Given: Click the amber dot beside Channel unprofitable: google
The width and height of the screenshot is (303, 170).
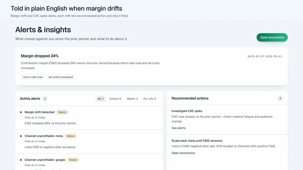Looking at the screenshot, I should (21, 160).
